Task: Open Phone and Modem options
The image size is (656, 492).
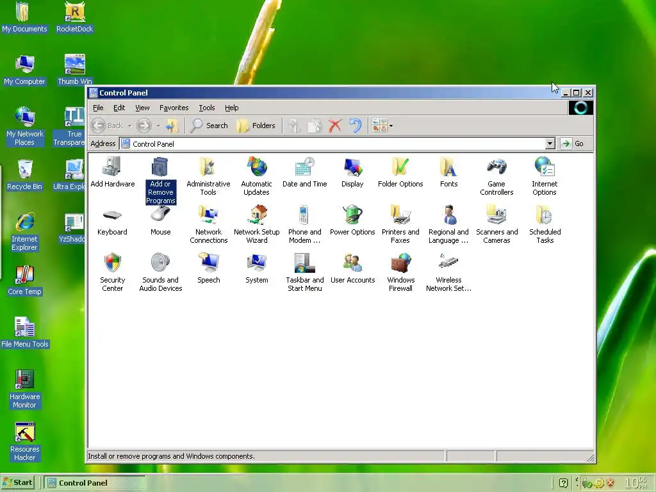Action: coord(304,225)
